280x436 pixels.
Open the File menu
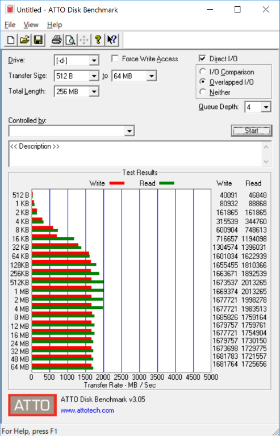coord(10,25)
